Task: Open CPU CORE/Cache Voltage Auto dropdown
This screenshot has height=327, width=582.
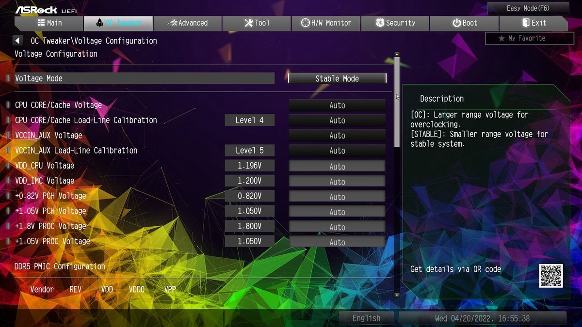Action: click(x=337, y=105)
